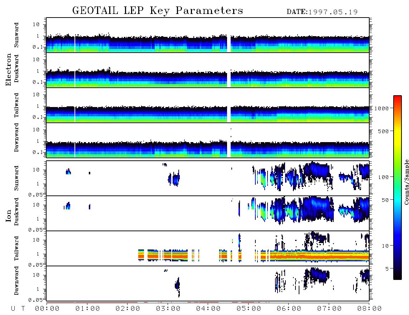This screenshot has width=409, height=315.
Task: Click the U T time axis label
Action: 18,309
